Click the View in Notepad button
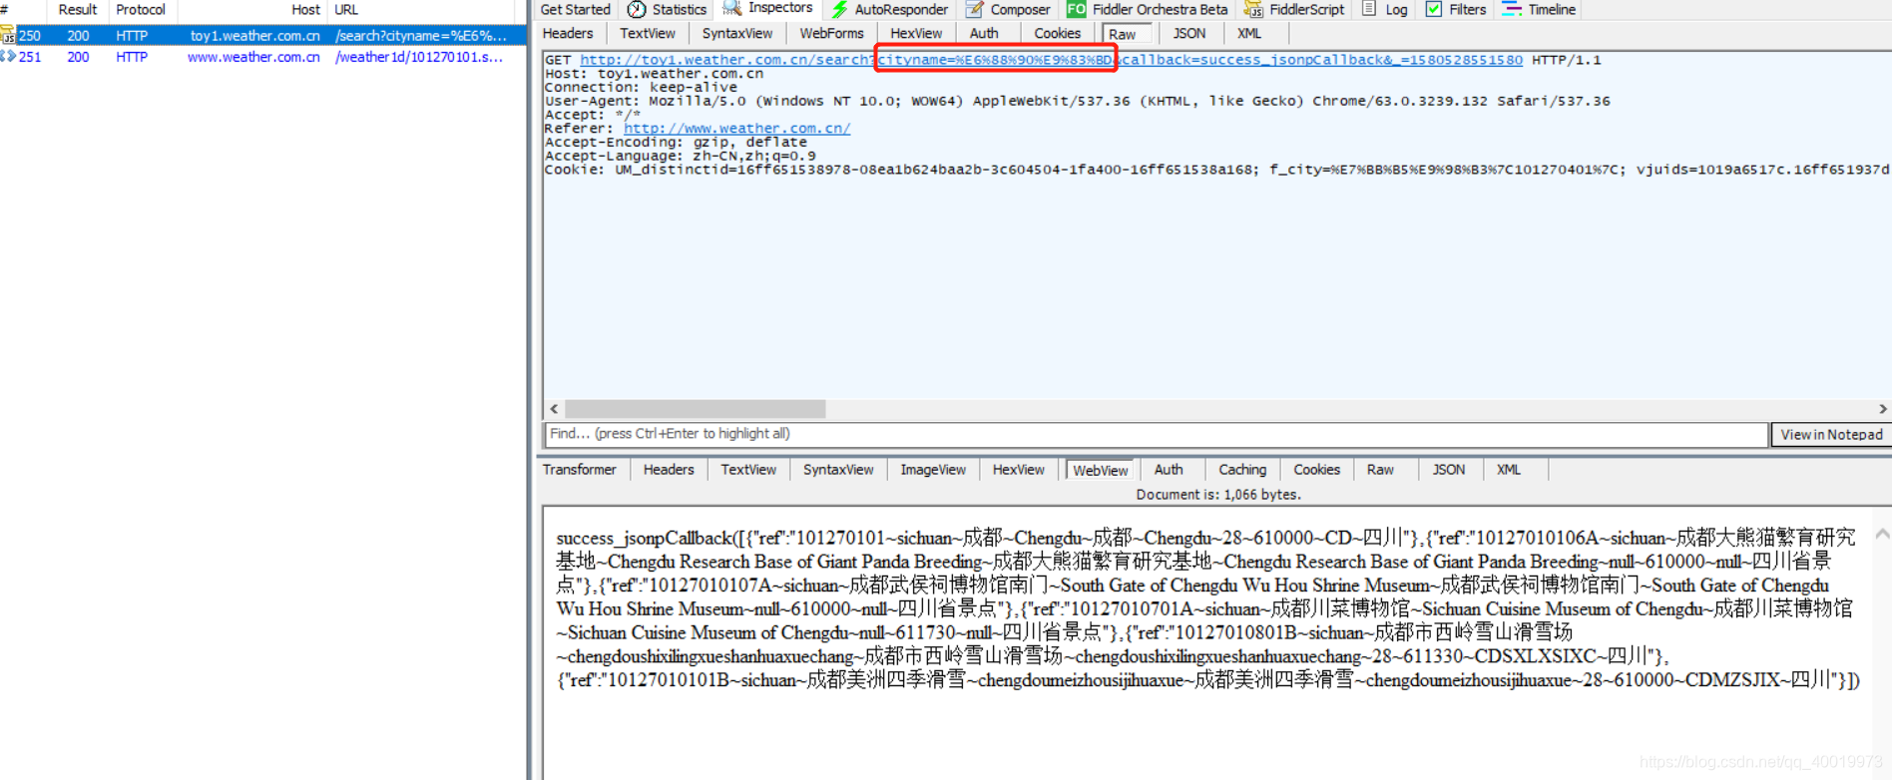 (x=1831, y=435)
